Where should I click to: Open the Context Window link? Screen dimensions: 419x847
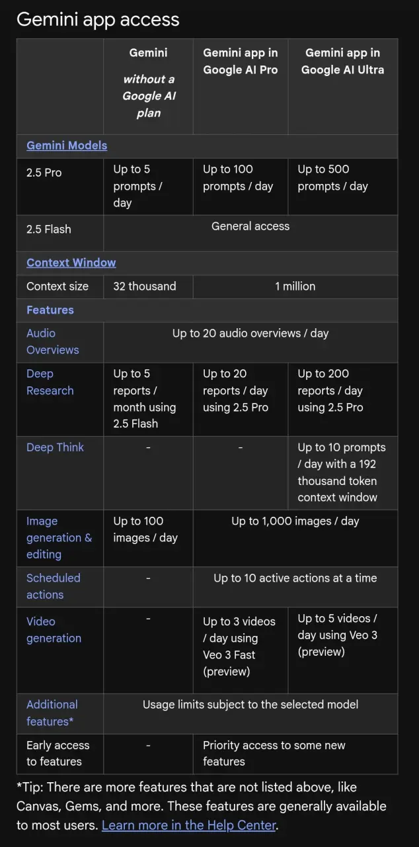71,263
